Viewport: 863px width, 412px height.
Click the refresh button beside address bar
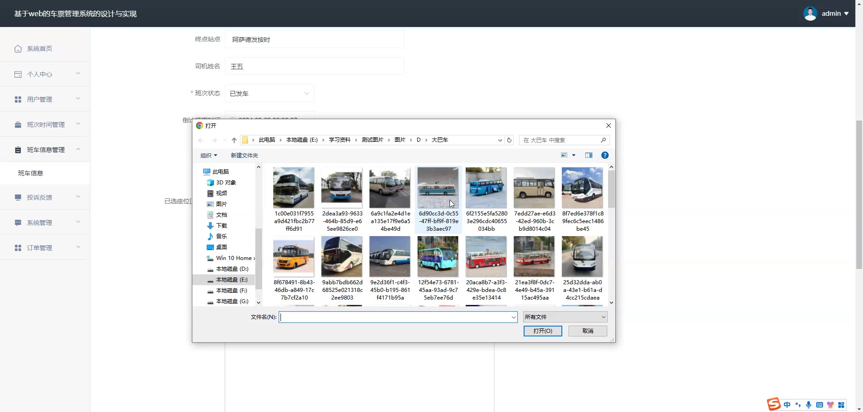pos(509,140)
